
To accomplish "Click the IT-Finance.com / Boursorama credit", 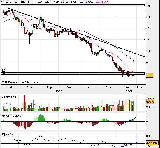I will [21, 83].
